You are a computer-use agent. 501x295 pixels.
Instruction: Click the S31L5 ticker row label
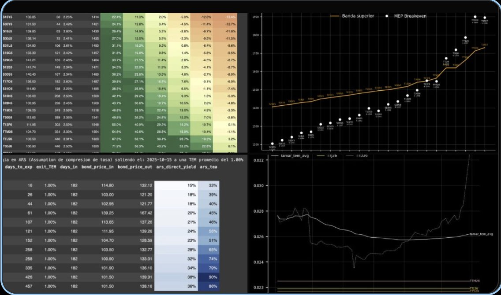(x=7, y=46)
